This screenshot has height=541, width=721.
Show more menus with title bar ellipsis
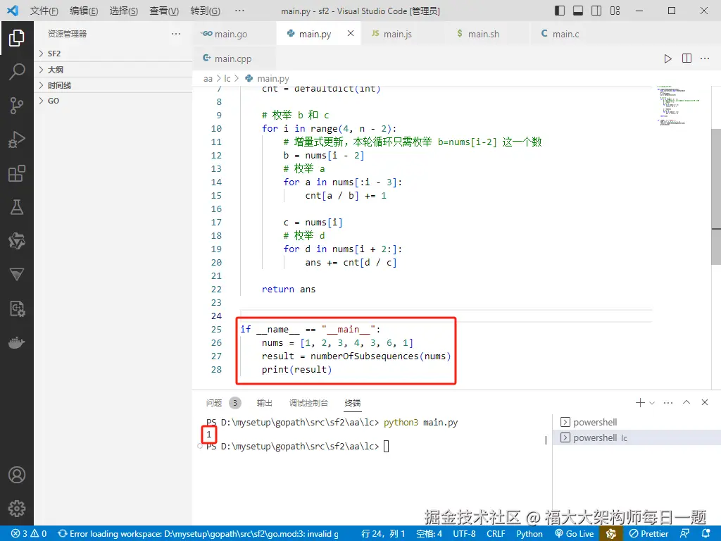click(239, 11)
